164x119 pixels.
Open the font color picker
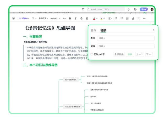(x=95, y=18)
